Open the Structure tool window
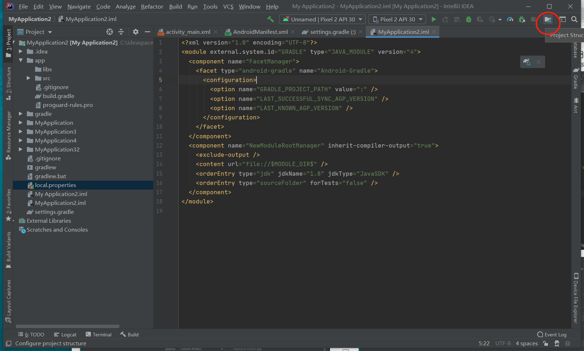This screenshot has height=351, width=584. coord(9,83)
